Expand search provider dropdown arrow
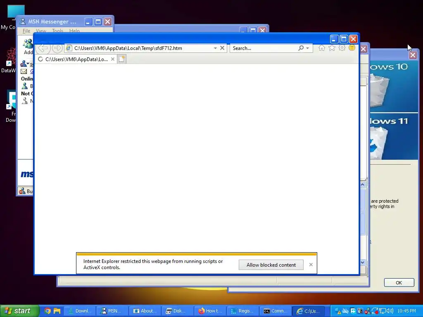The width and height of the screenshot is (423, 317). (307, 48)
